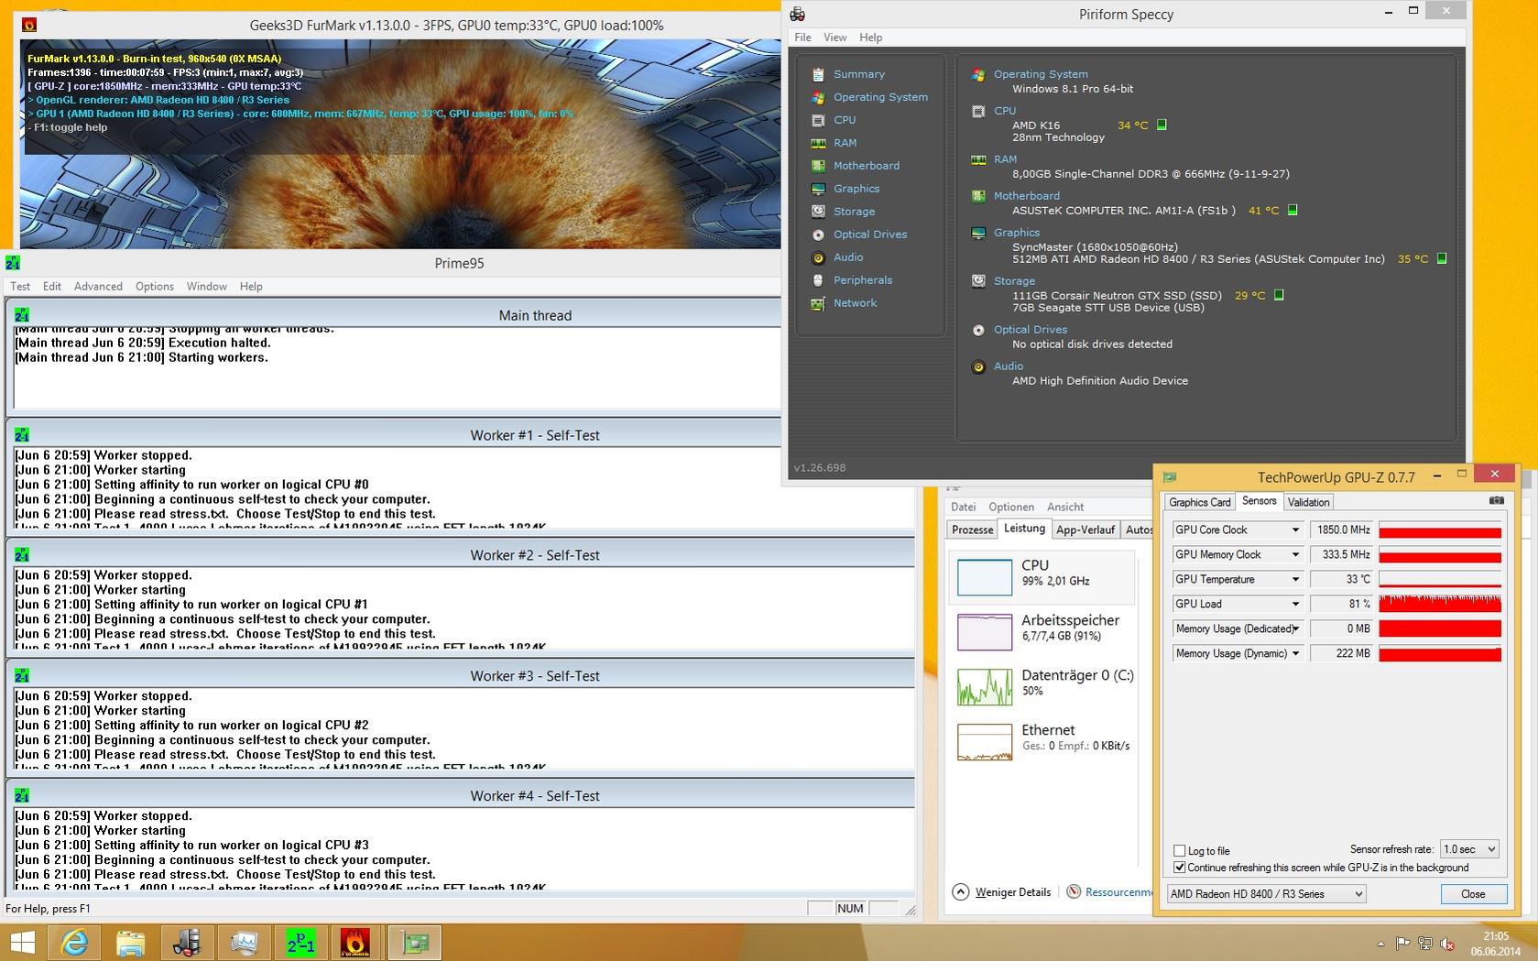Open the Audio speaker icon in Speccy sidebar
The image size is (1538, 961).
(x=818, y=257)
